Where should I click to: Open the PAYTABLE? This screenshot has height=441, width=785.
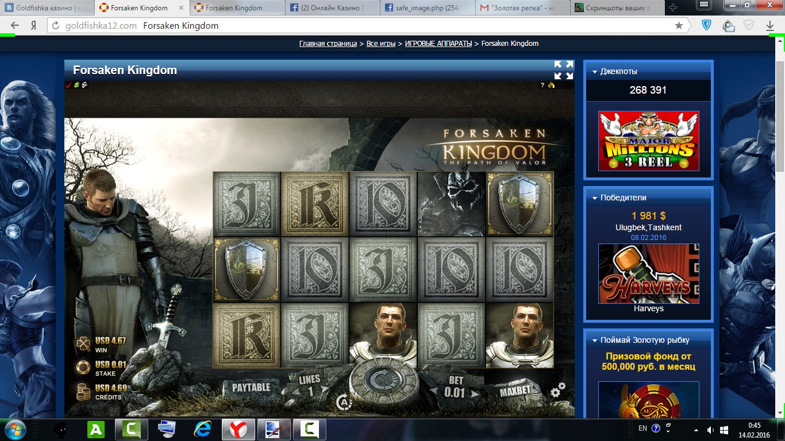(251, 388)
